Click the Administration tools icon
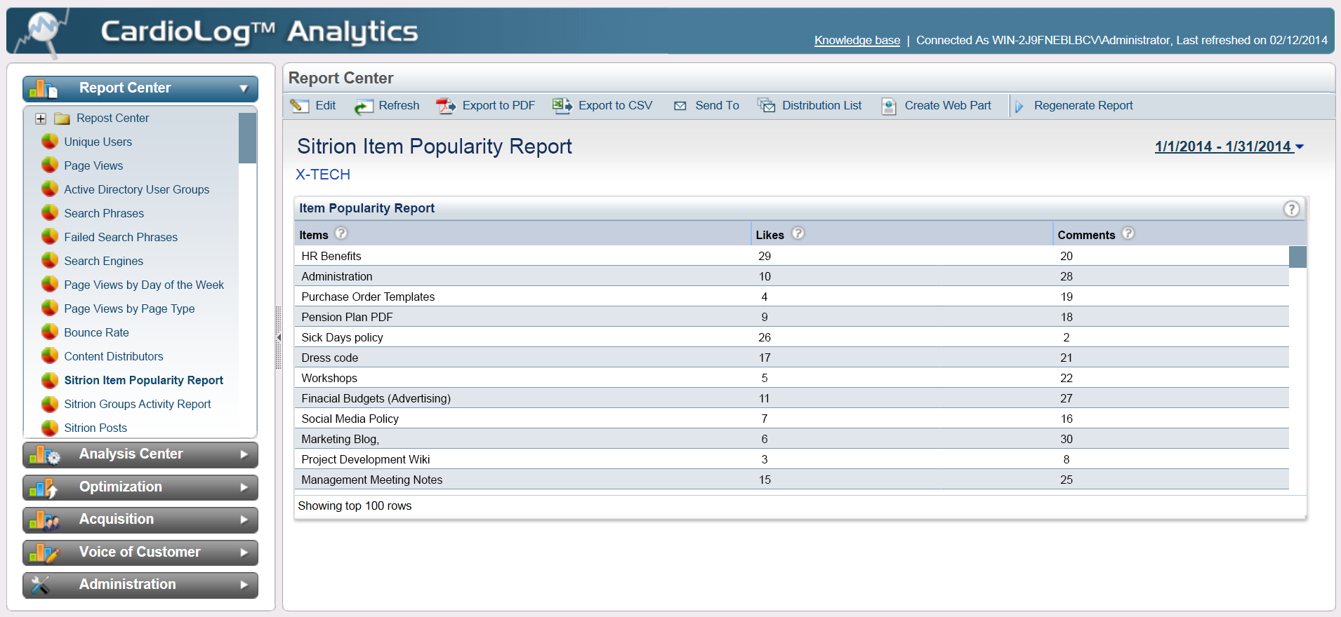Screen dimensions: 1341x617 41,585
